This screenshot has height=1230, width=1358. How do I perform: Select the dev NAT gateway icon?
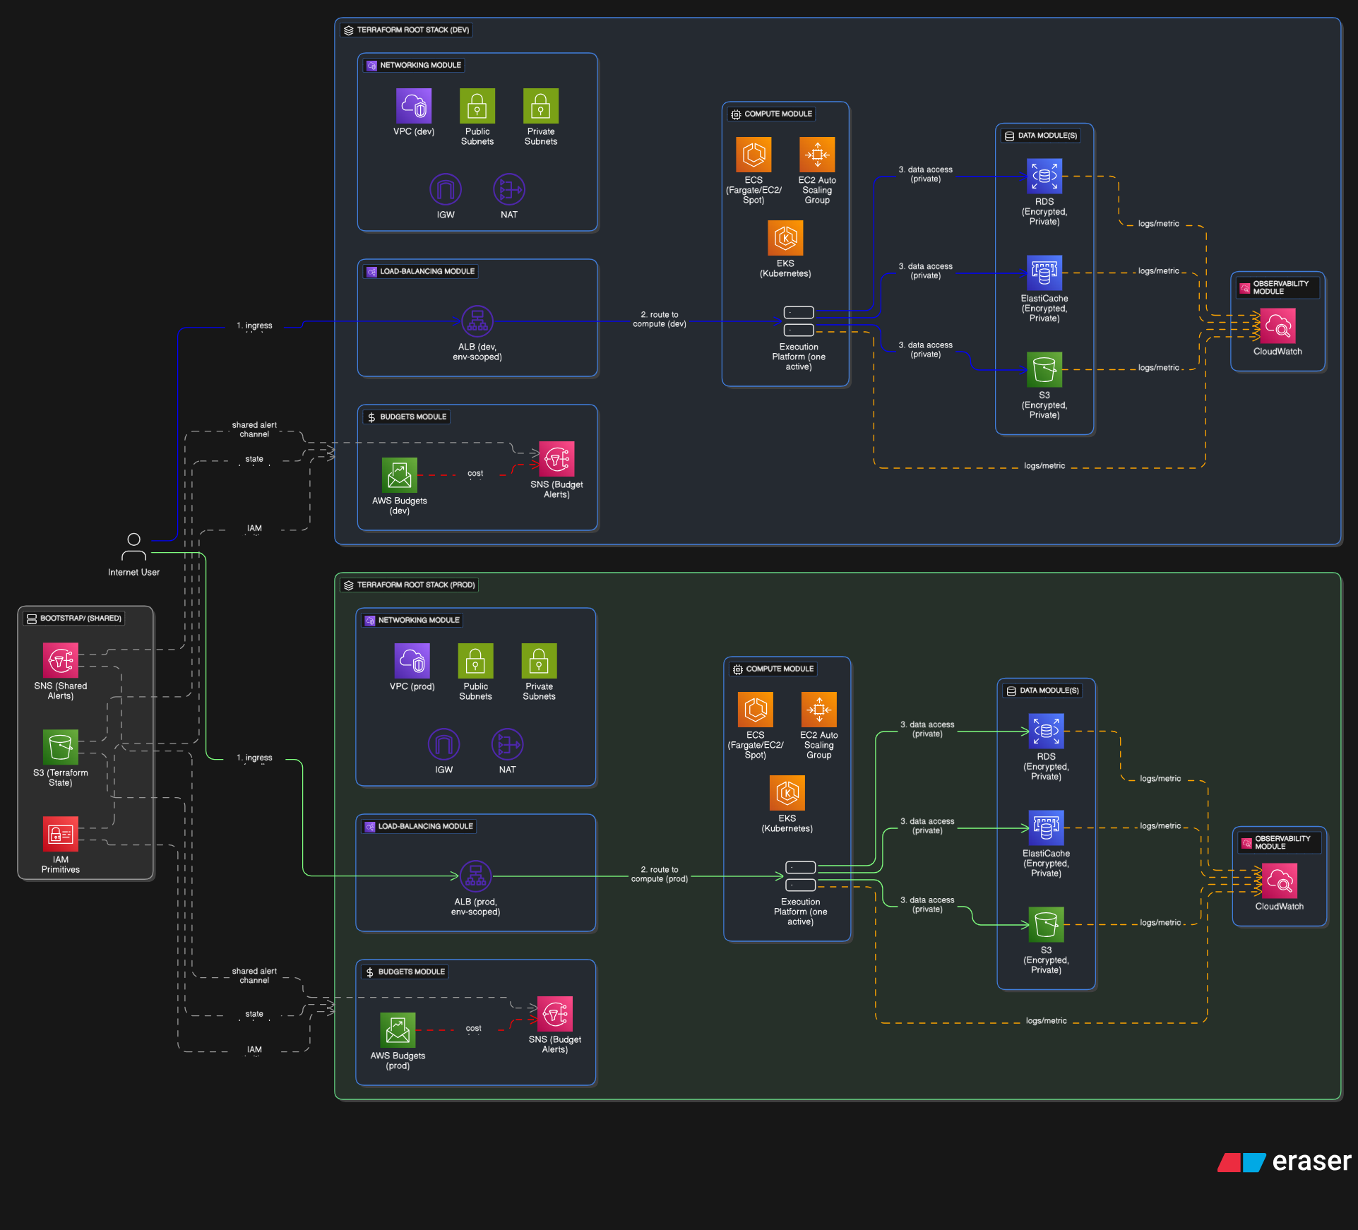pos(509,189)
